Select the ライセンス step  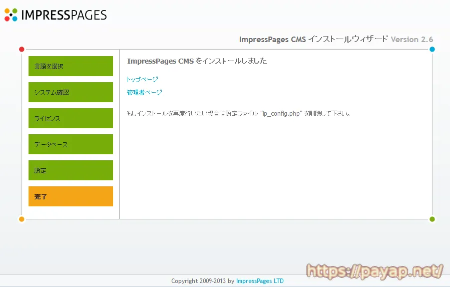[x=71, y=118]
